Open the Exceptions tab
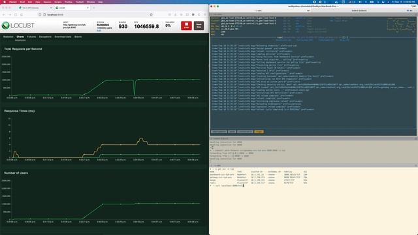 coord(45,37)
